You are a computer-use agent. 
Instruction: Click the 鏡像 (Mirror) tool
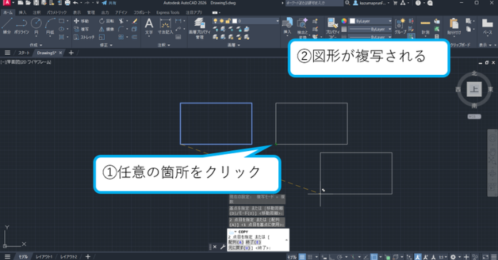pyautogui.click(x=106, y=29)
